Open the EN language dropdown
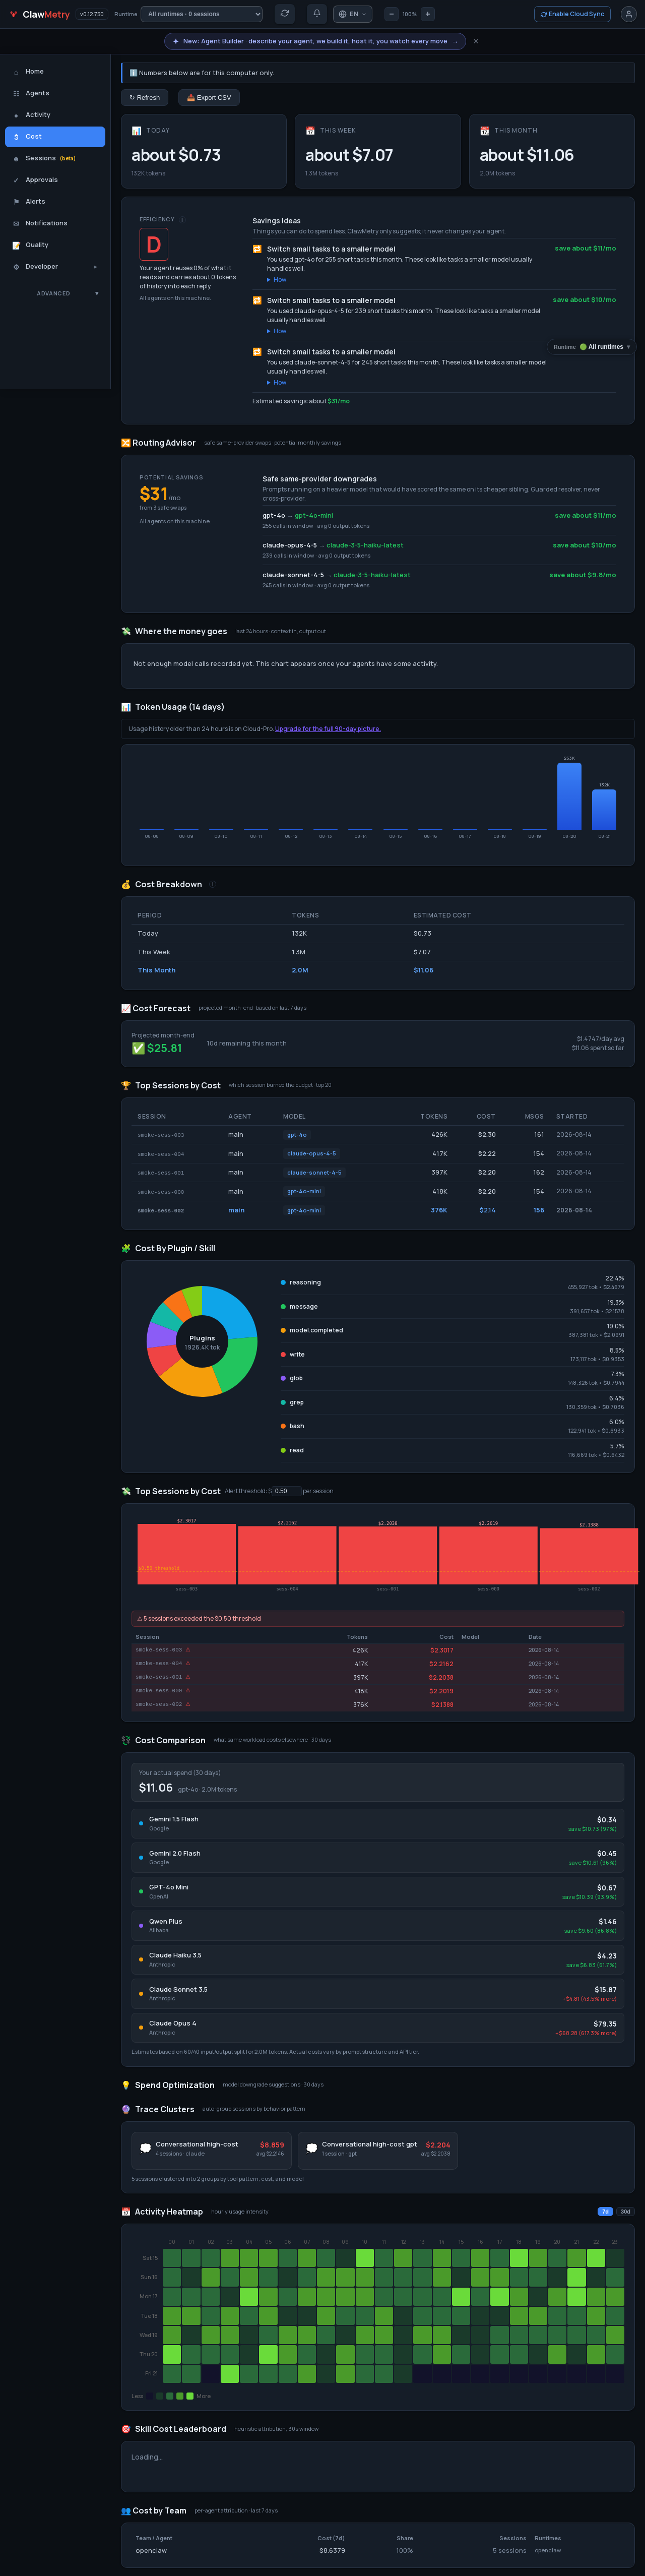Screen dimensions: 645x2576 [352, 14]
